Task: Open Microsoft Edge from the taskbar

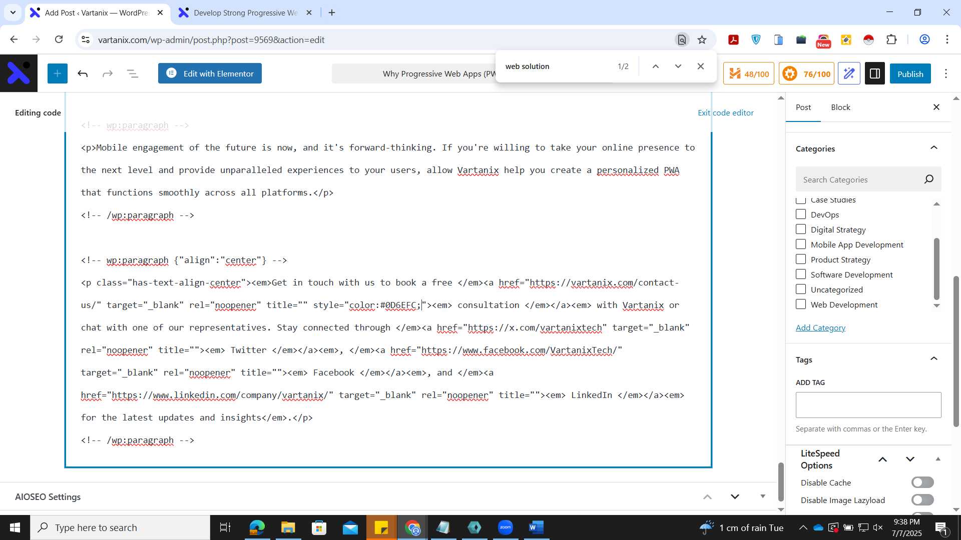Action: 257,527
